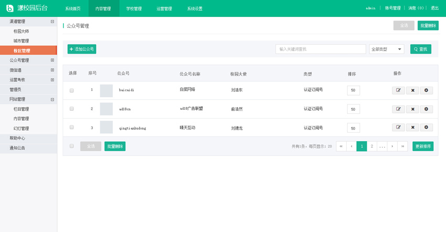Viewport: 446px width, 232px height.
Task: Click the keyword search input field
Action: click(x=321, y=49)
